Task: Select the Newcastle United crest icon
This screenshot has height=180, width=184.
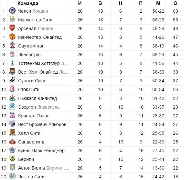Action: (12, 98)
